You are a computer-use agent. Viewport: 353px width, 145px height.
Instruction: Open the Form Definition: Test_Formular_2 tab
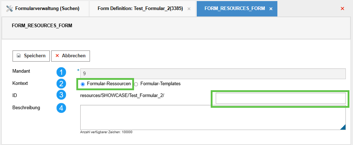click(x=140, y=8)
